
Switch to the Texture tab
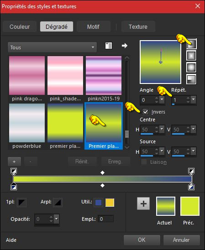pyautogui.click(x=138, y=26)
